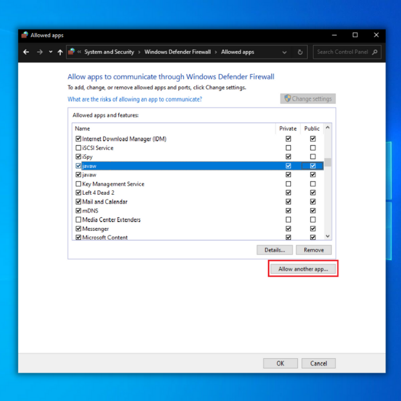Click the Change settings button

pyautogui.click(x=308, y=99)
